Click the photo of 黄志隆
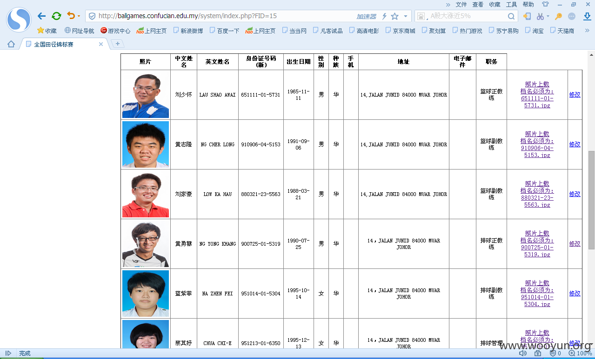 tap(146, 144)
